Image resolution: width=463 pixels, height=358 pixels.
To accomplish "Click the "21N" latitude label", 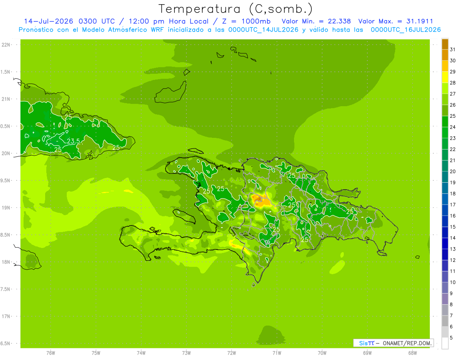I will pos(7,99).
